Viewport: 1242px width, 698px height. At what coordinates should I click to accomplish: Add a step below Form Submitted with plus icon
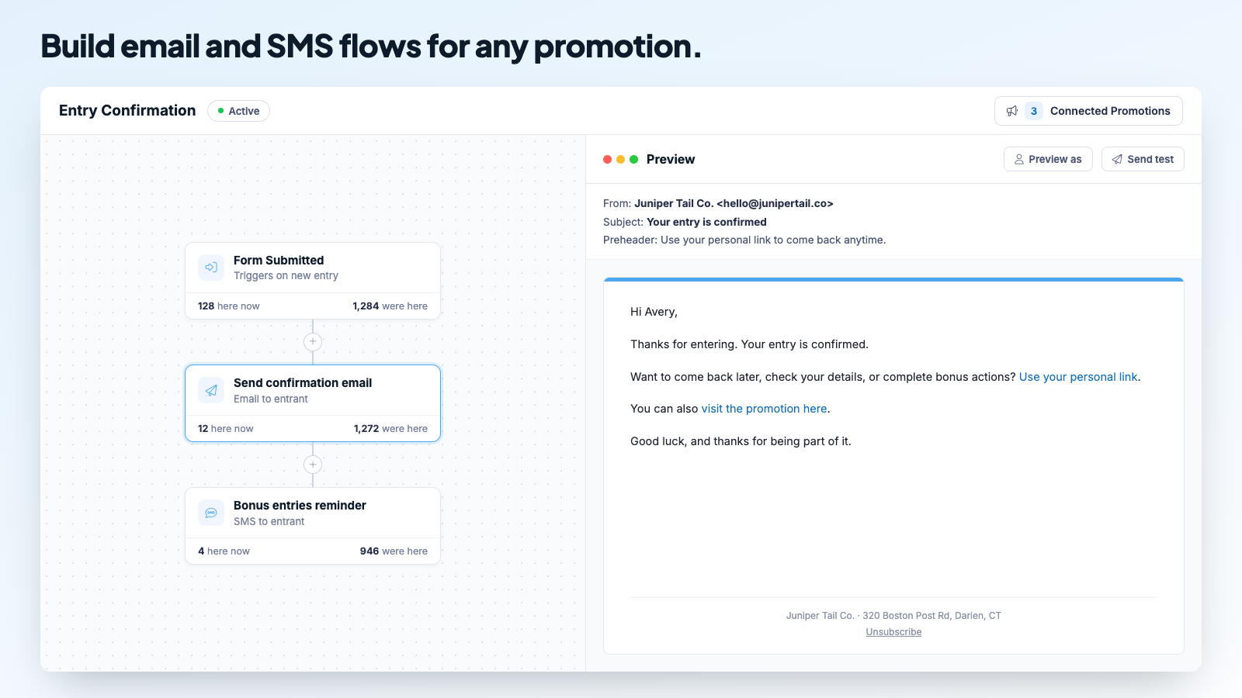click(313, 341)
